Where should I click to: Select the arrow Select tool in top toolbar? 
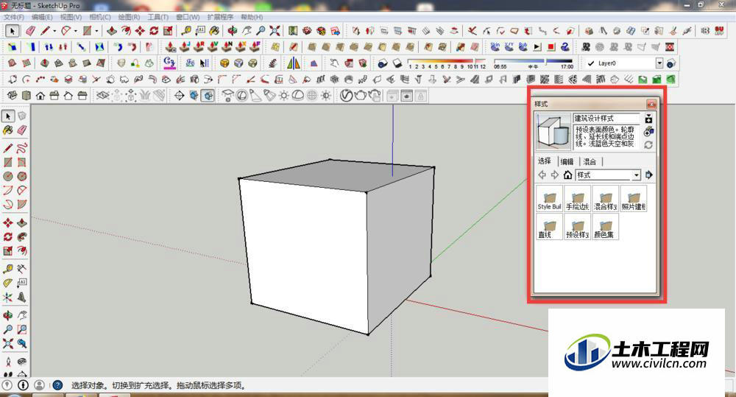pos(13,31)
